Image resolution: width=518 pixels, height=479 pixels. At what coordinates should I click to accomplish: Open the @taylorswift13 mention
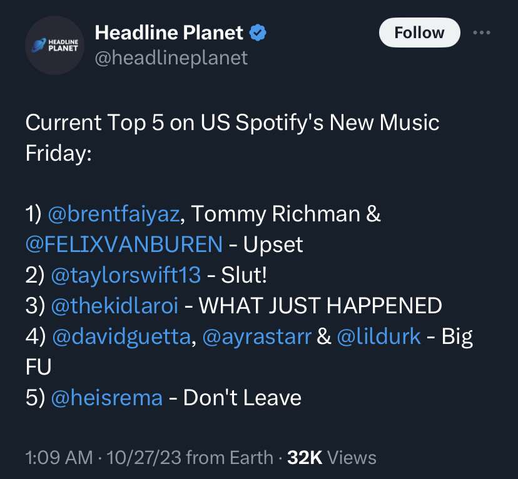[126, 275]
